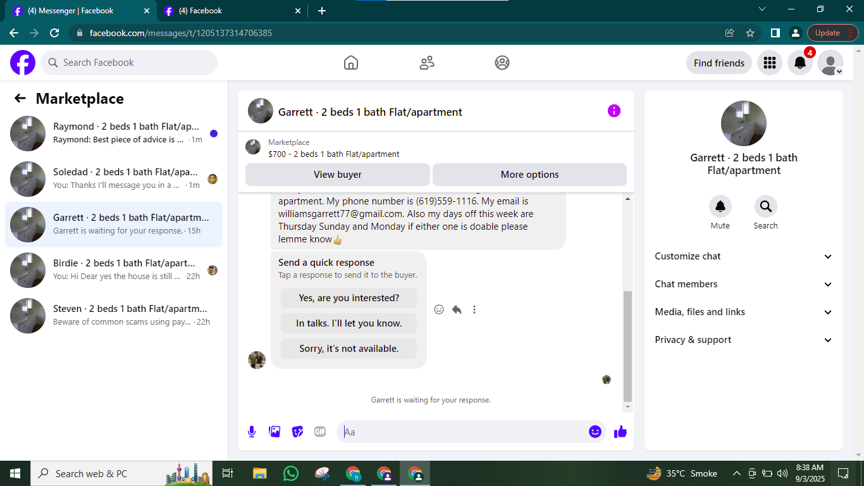864x486 pixels.
Task: Expand the Chat members section
Action: coord(744,284)
